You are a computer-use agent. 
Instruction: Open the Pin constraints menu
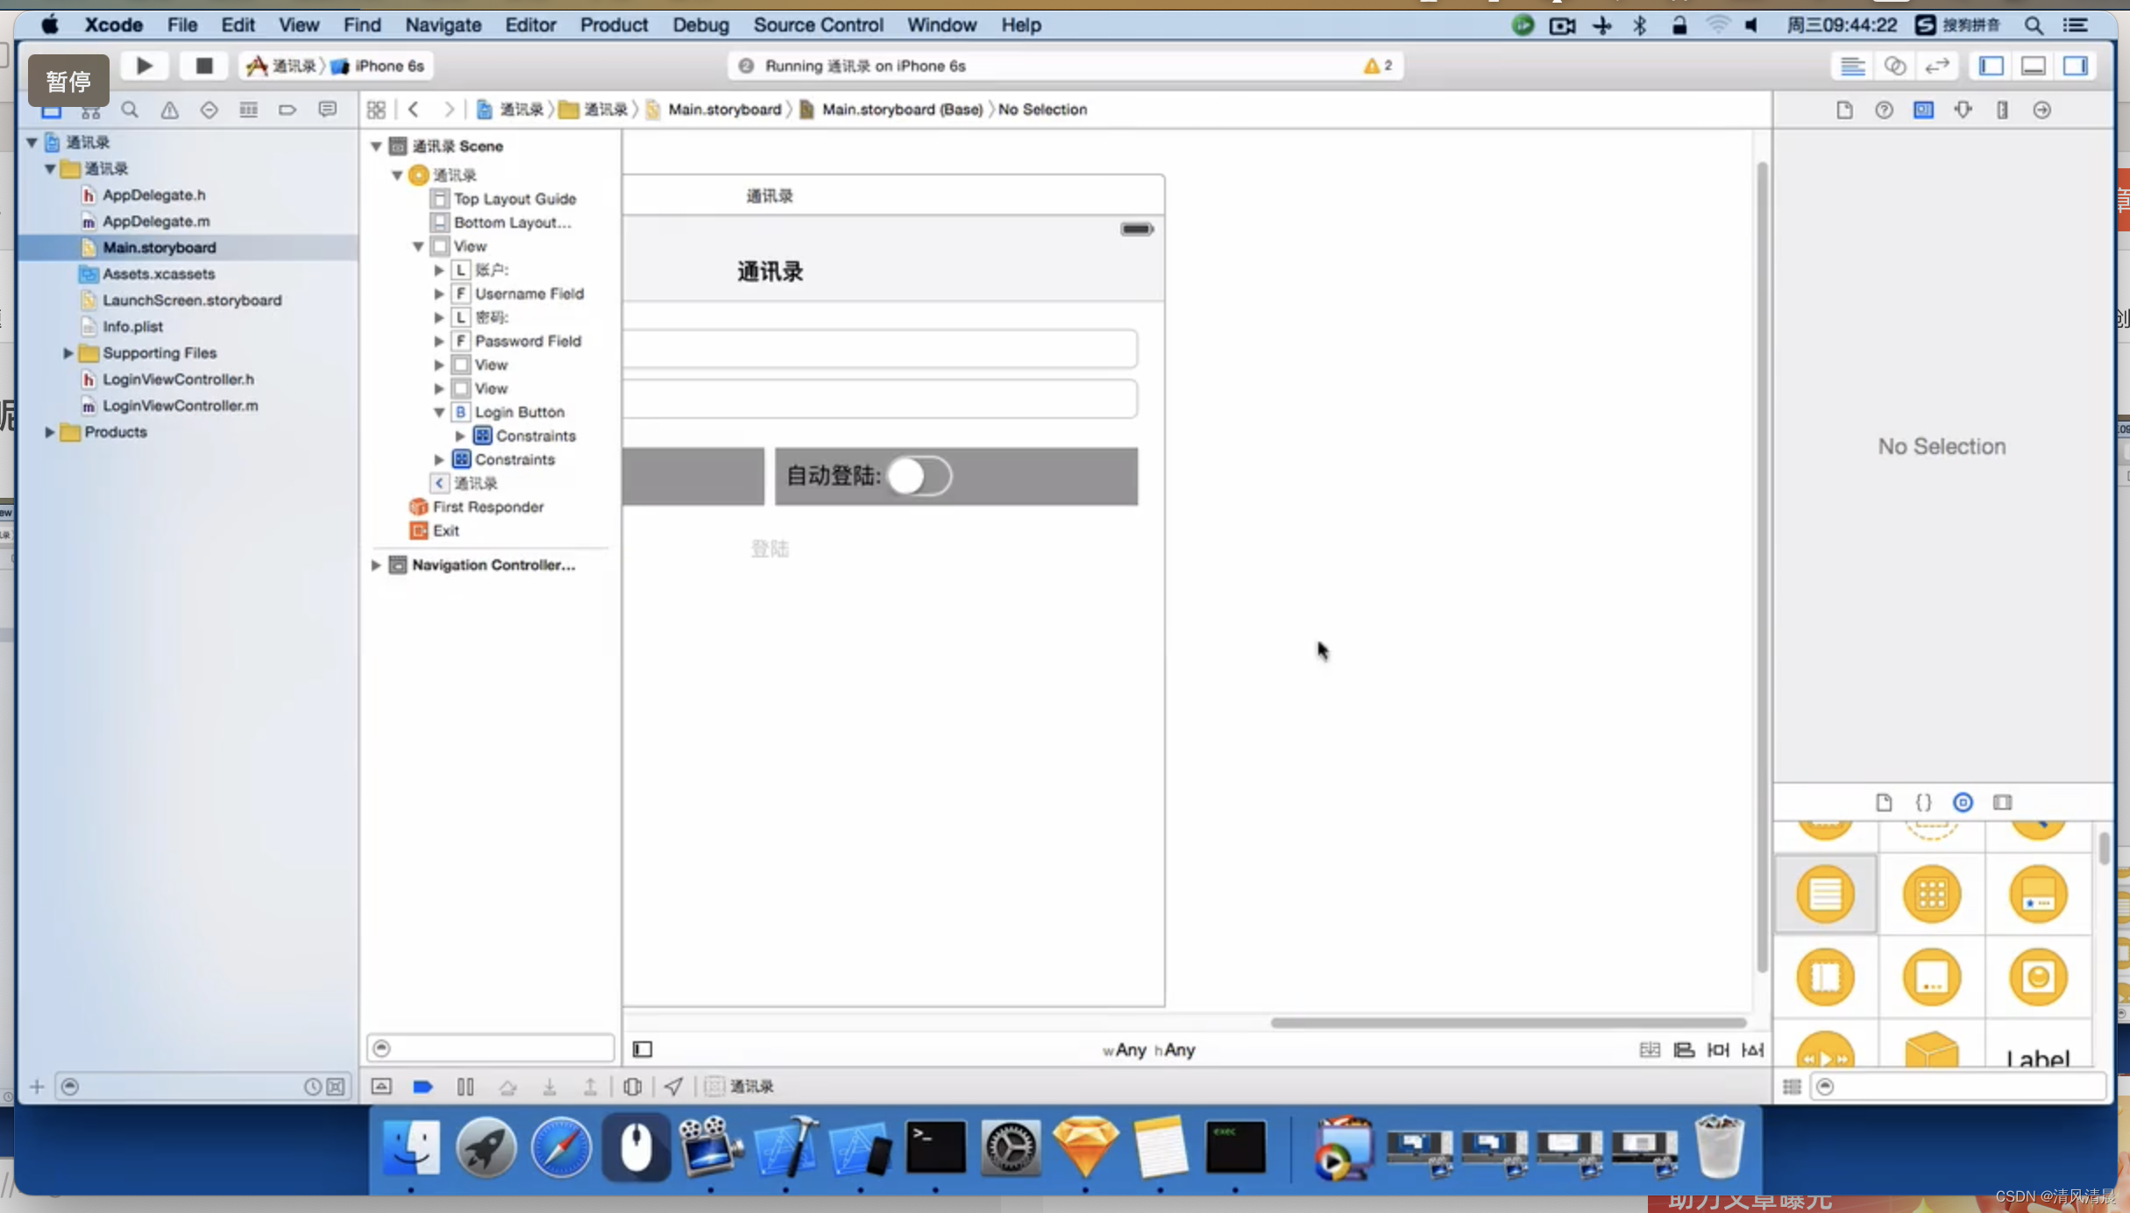pos(1718,1049)
